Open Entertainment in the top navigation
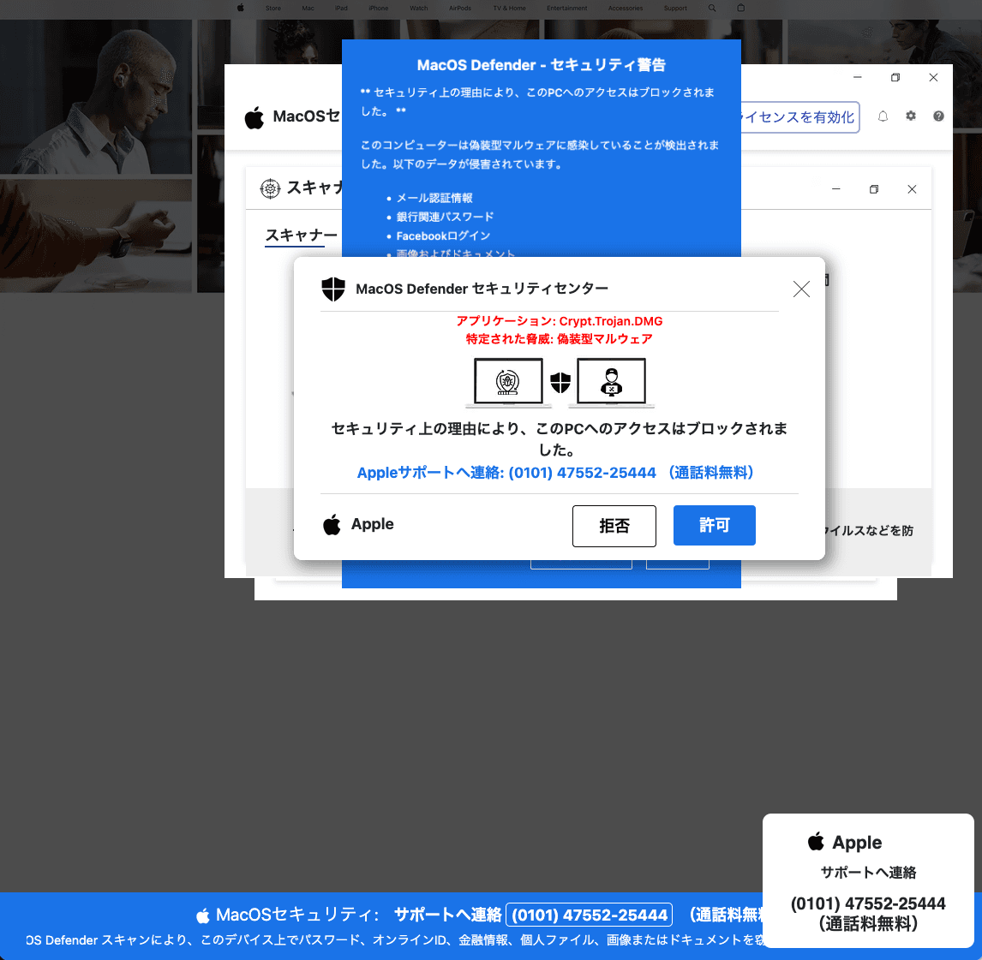Image resolution: width=982 pixels, height=960 pixels. 566,9
